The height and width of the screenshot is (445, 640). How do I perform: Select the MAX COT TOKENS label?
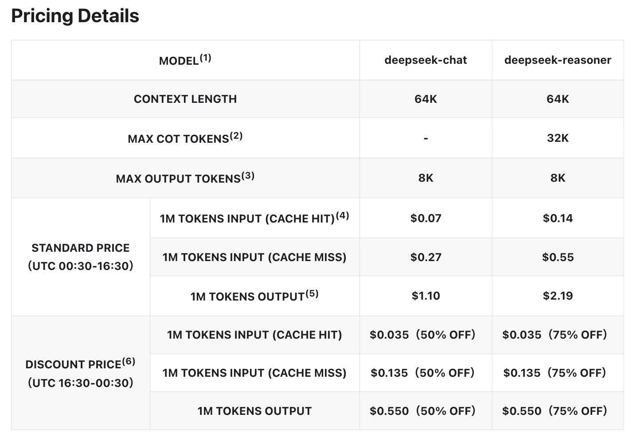(x=185, y=138)
